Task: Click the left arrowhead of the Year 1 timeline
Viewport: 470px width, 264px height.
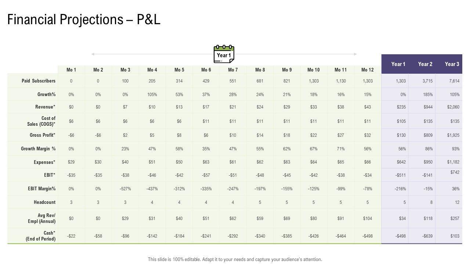Action: click(93, 54)
